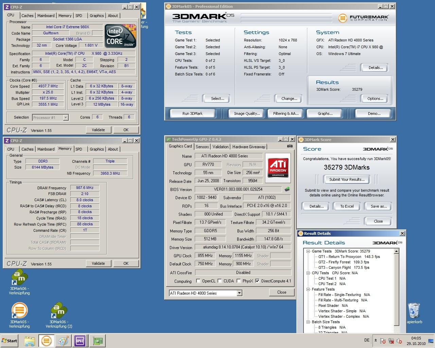Select GT1 - Return To Proxycon row
Viewport: 435px width, 348px height.
coord(349,257)
